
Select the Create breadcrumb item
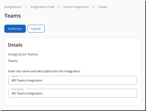point(103,7)
